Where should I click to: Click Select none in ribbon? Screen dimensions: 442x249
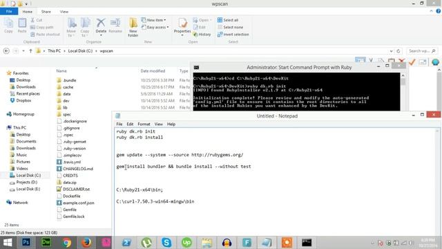(230, 27)
